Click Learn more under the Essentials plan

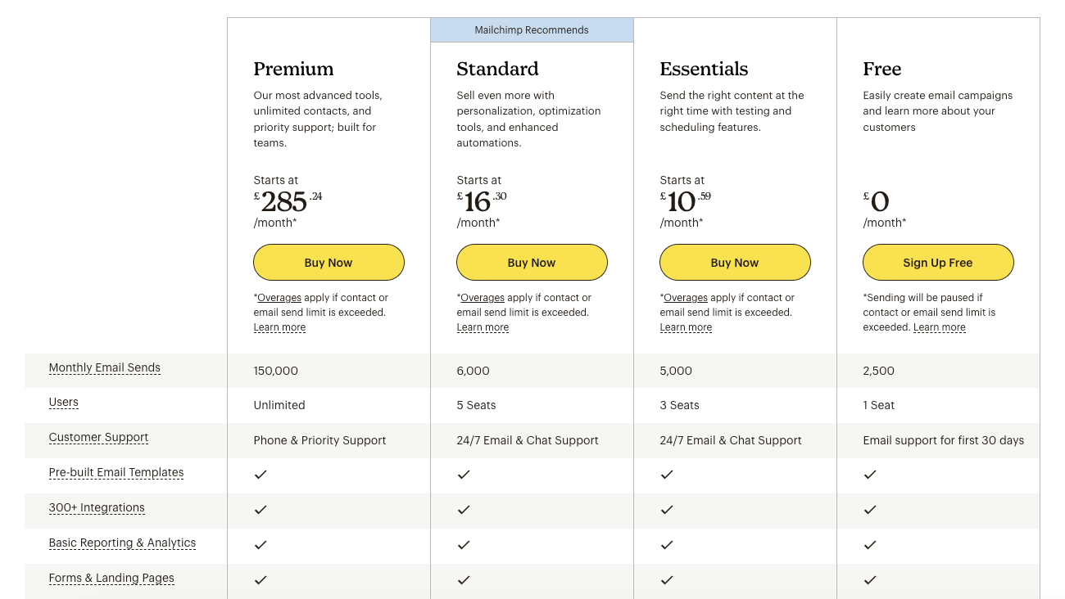(686, 327)
